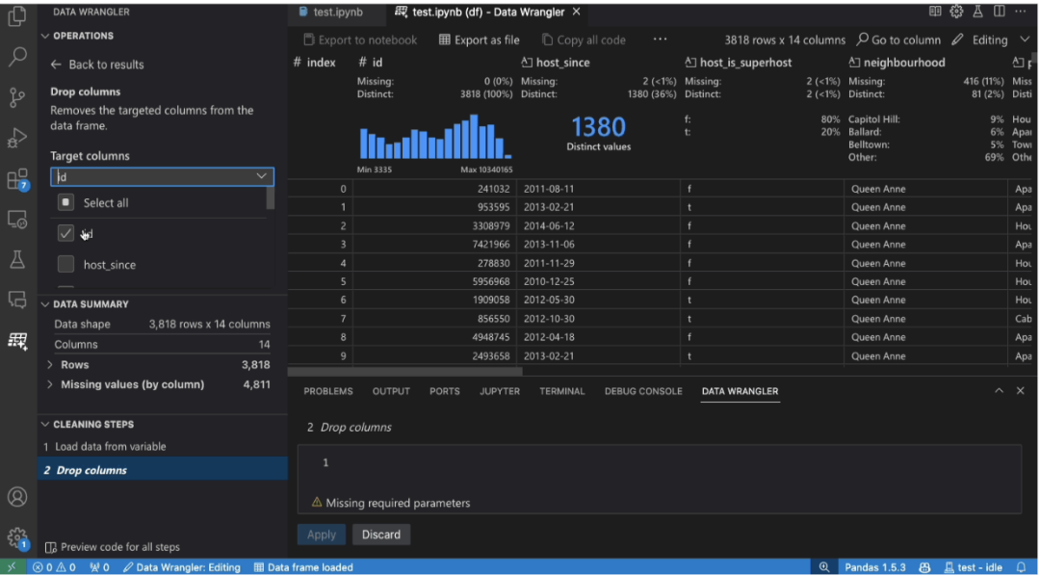Click the Discard button
The image size is (1040, 575).
point(380,535)
